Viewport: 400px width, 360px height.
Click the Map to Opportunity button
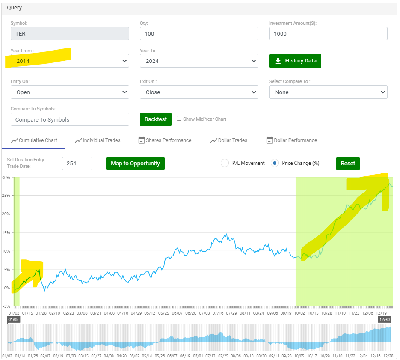point(136,164)
